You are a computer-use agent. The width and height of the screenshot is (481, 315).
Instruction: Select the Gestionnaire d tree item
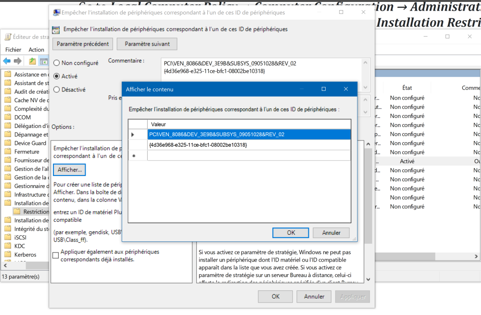(32, 186)
